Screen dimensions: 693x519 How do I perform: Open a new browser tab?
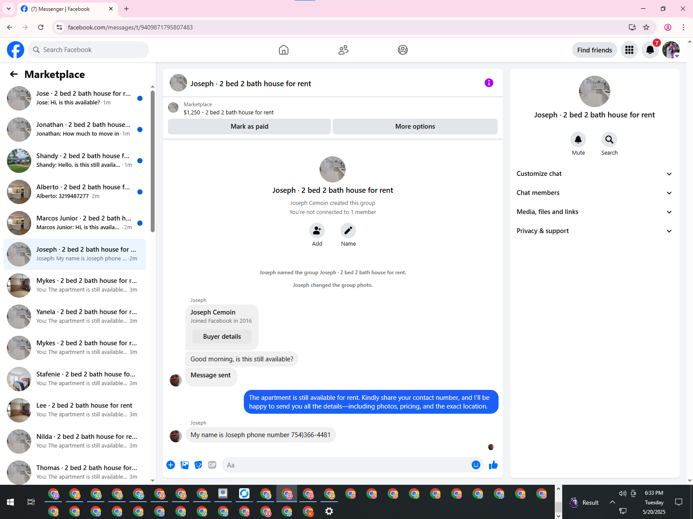(126, 9)
